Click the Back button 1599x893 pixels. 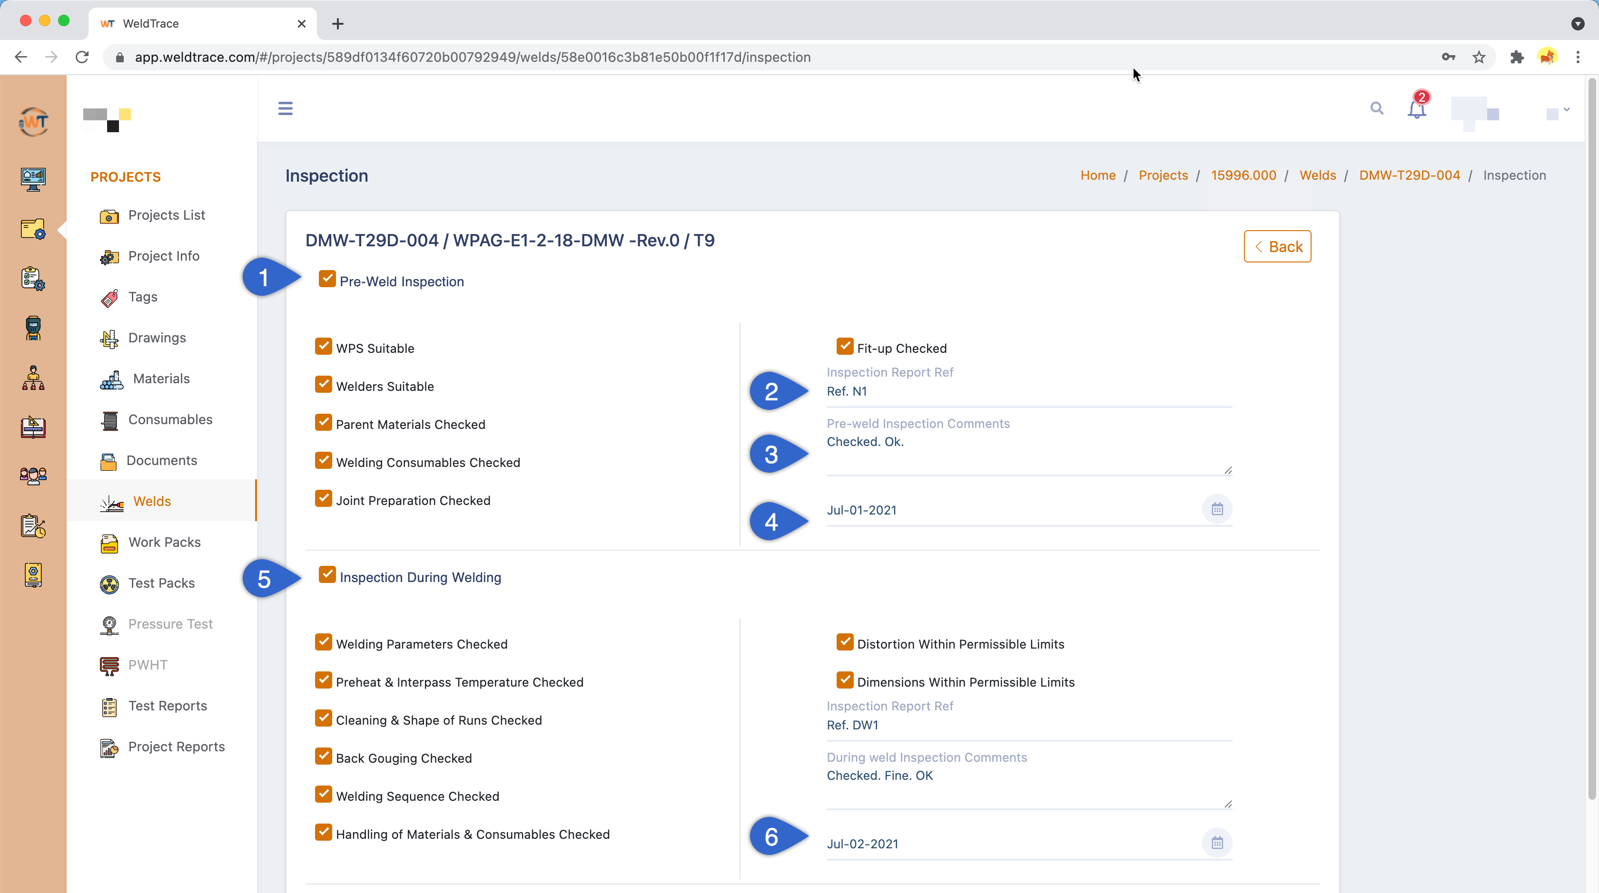[x=1277, y=247]
